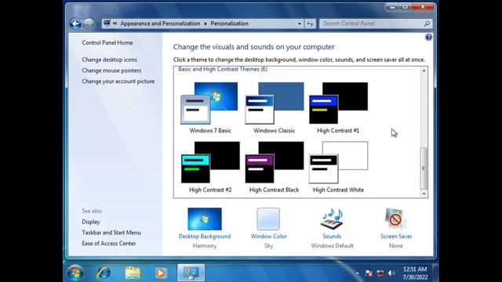Open Taskbar and Start Menu link
The image size is (502, 282).
(x=111, y=233)
